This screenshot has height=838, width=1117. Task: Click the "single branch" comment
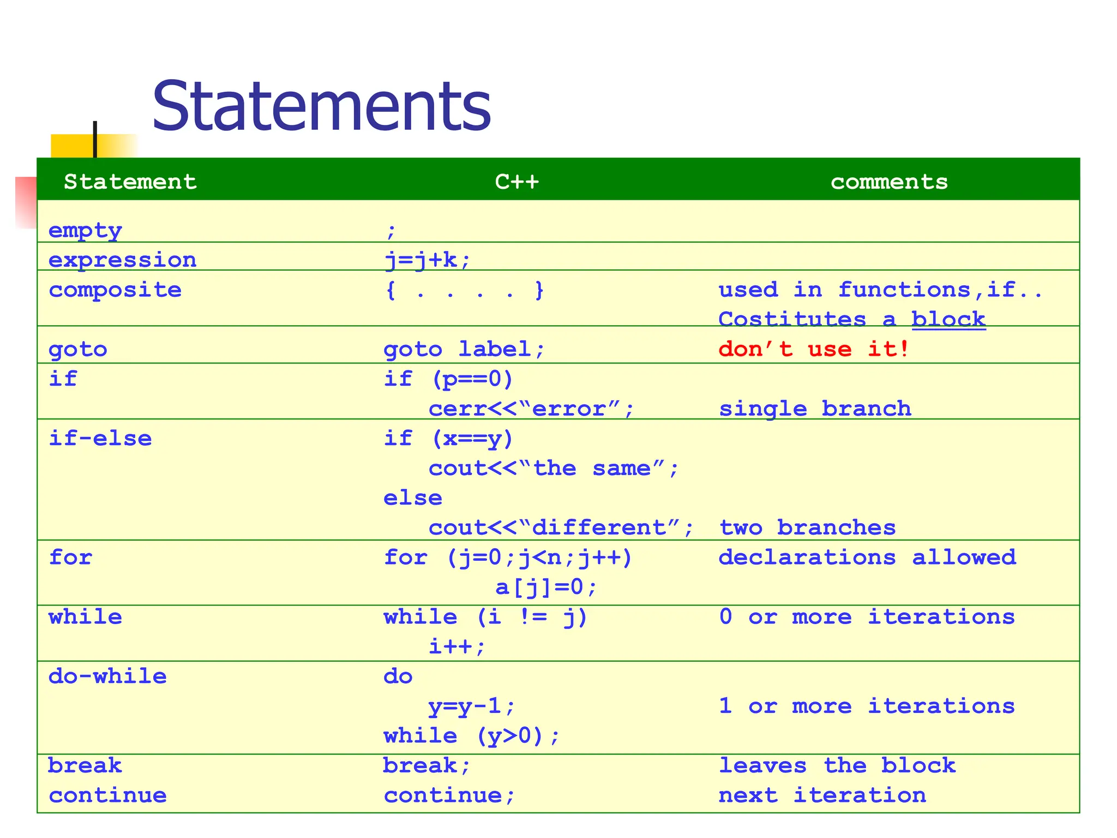815,409
